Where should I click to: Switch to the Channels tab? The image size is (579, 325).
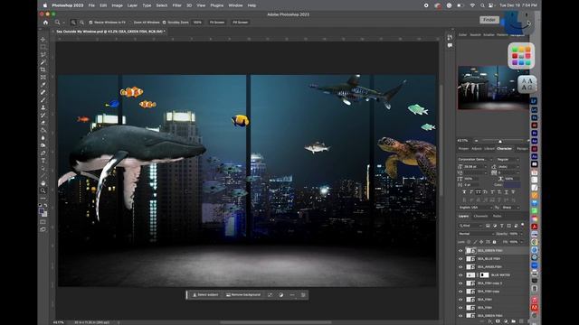pos(480,216)
